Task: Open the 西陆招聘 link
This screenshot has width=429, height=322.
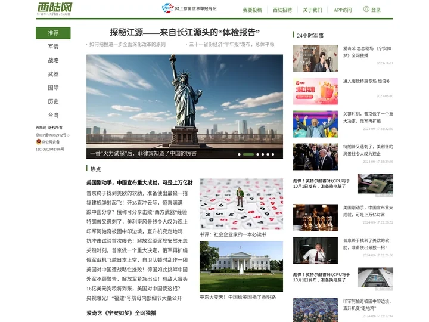Action: point(282,10)
